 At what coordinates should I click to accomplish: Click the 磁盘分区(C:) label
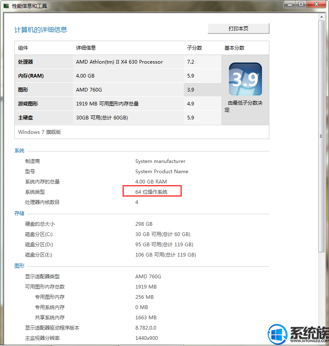[x=39, y=234]
